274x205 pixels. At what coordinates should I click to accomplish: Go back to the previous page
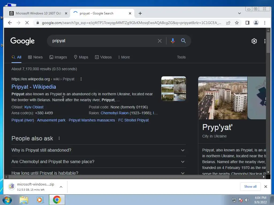[10, 23]
